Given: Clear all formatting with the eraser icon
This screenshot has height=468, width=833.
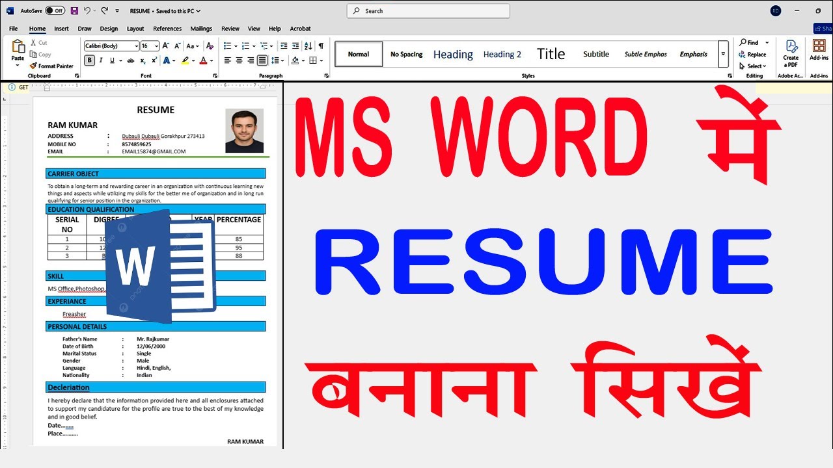Looking at the screenshot, I should (x=210, y=45).
